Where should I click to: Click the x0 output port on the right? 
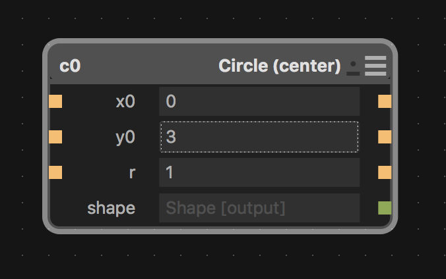385,101
